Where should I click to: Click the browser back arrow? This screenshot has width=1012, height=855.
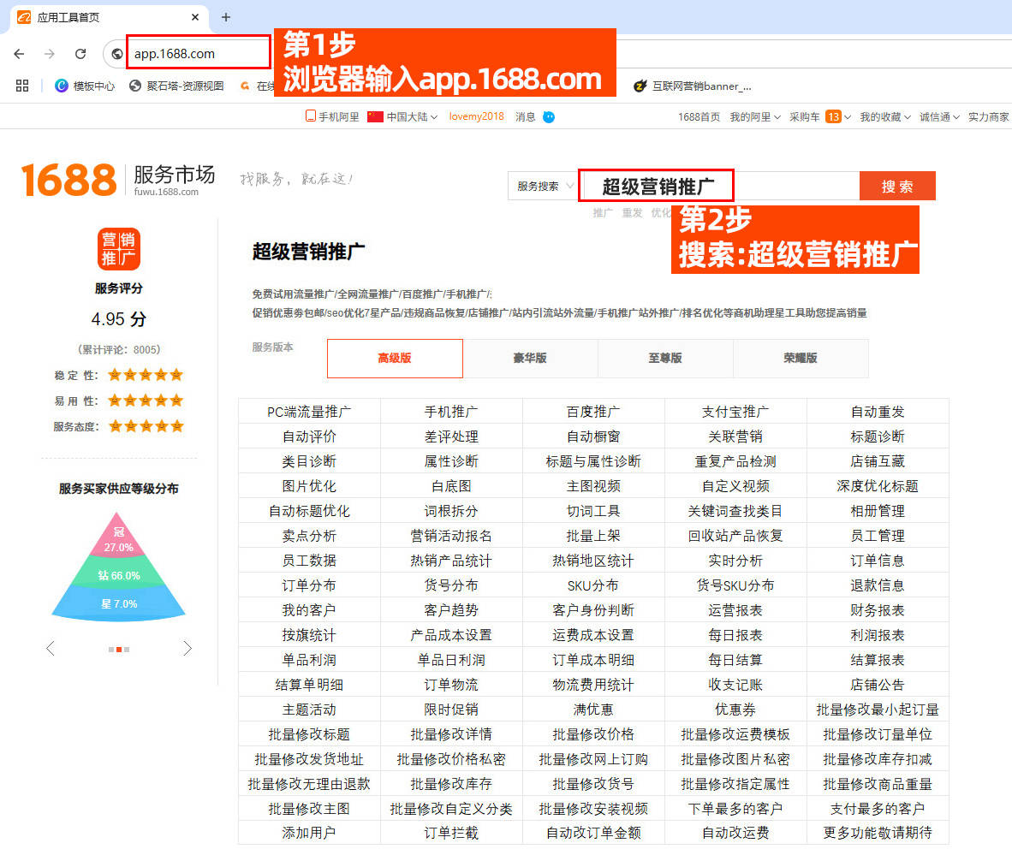(x=19, y=54)
